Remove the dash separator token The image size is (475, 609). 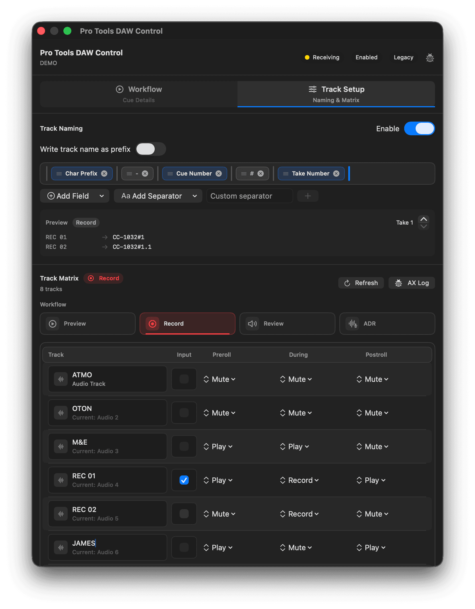pos(145,174)
